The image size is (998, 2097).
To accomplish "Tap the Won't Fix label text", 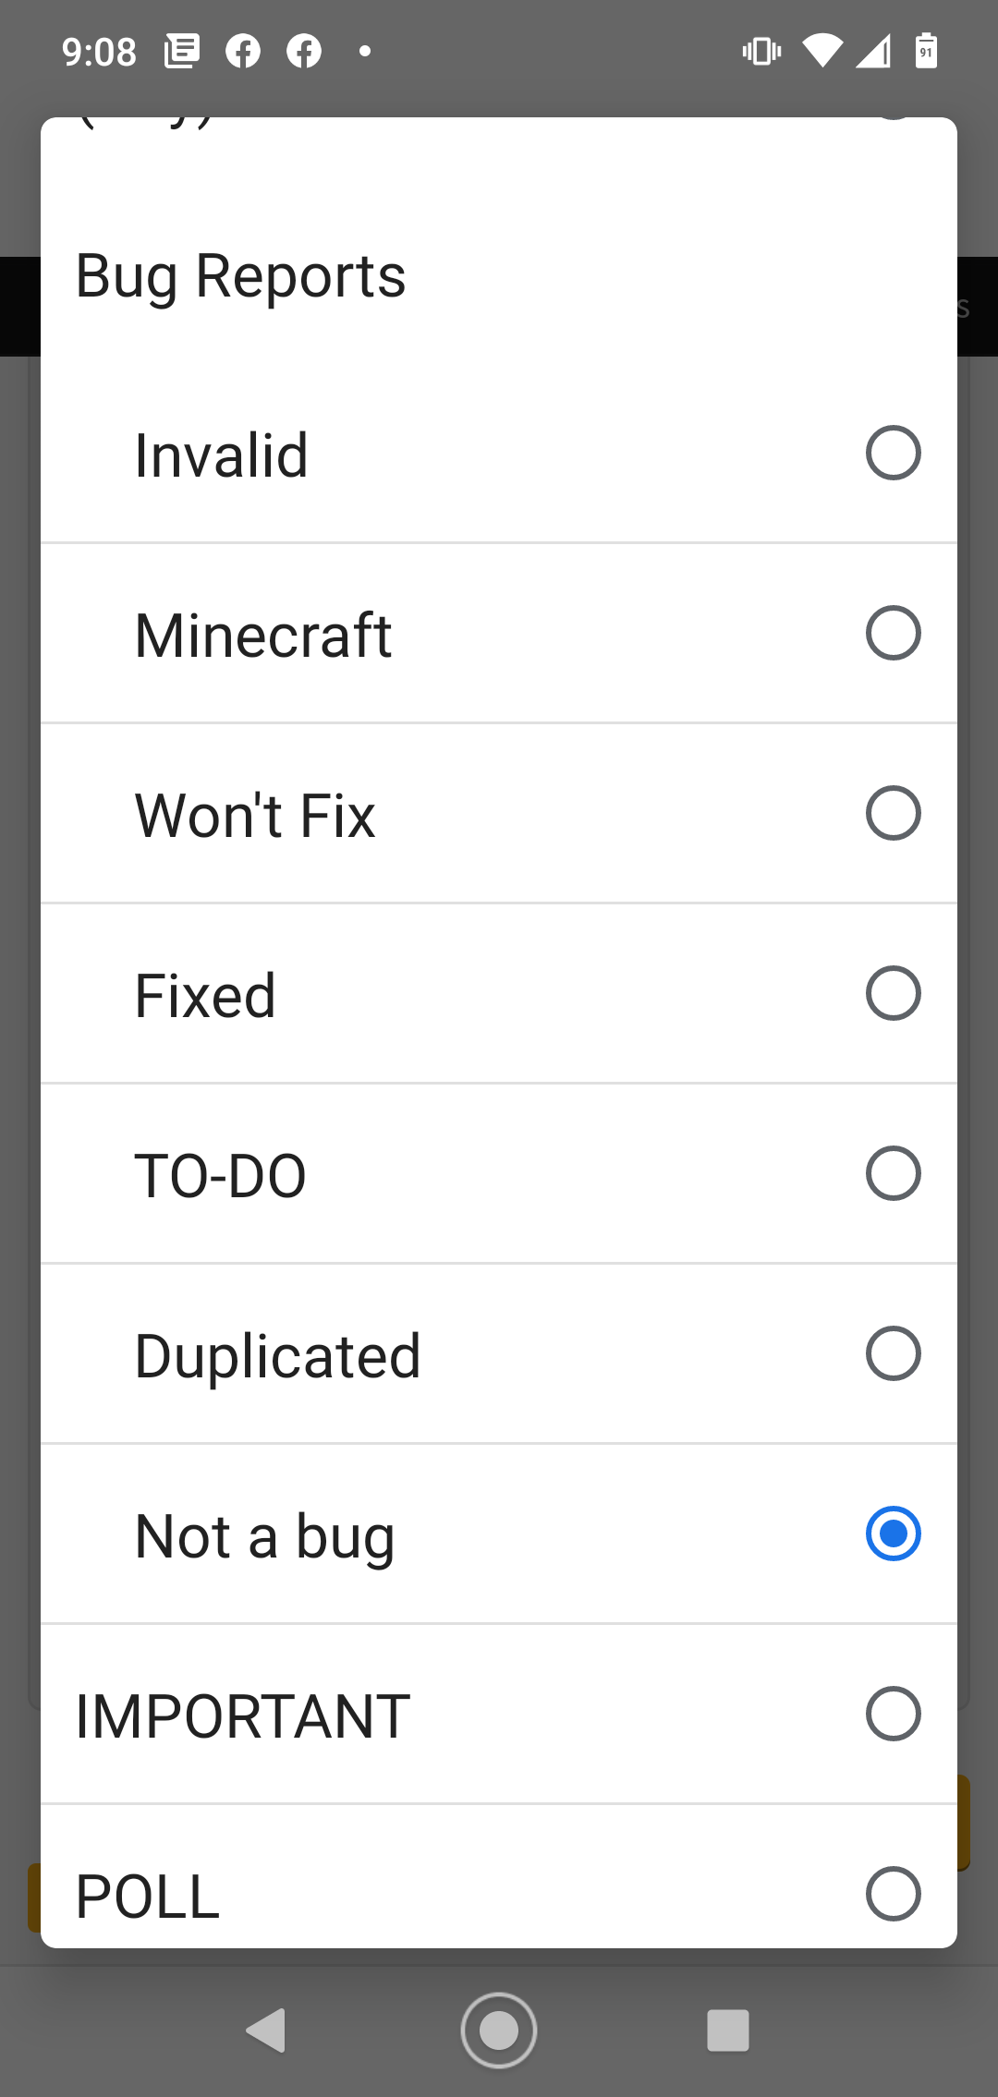I will click(x=255, y=816).
